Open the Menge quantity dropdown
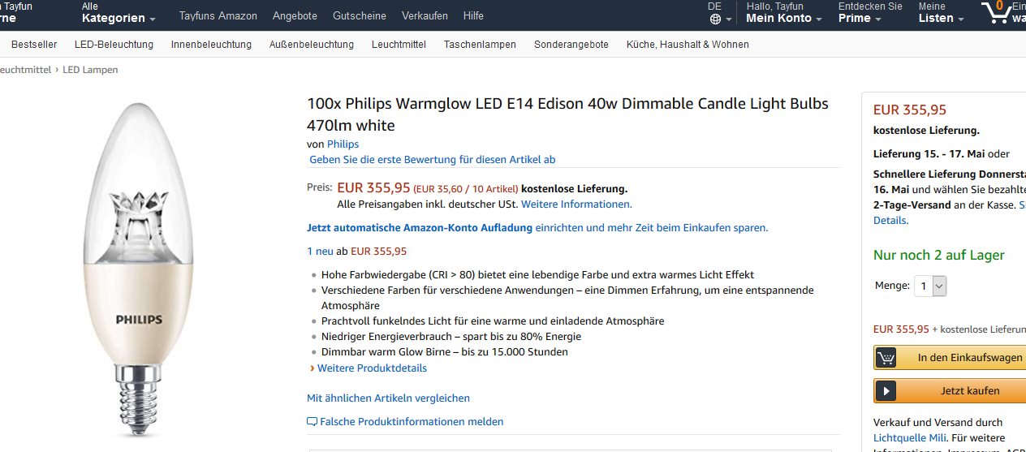Image resolution: width=1026 pixels, height=452 pixels. (x=930, y=286)
